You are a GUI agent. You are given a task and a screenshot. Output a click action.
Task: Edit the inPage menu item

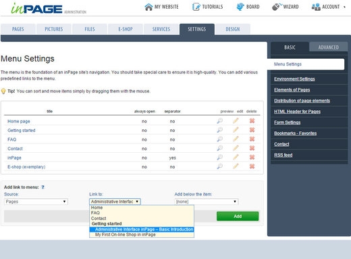coord(236,157)
